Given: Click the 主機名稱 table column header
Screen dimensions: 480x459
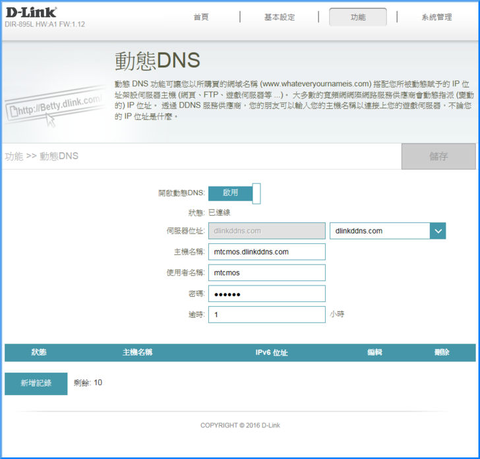Looking at the screenshot, I should [x=137, y=352].
